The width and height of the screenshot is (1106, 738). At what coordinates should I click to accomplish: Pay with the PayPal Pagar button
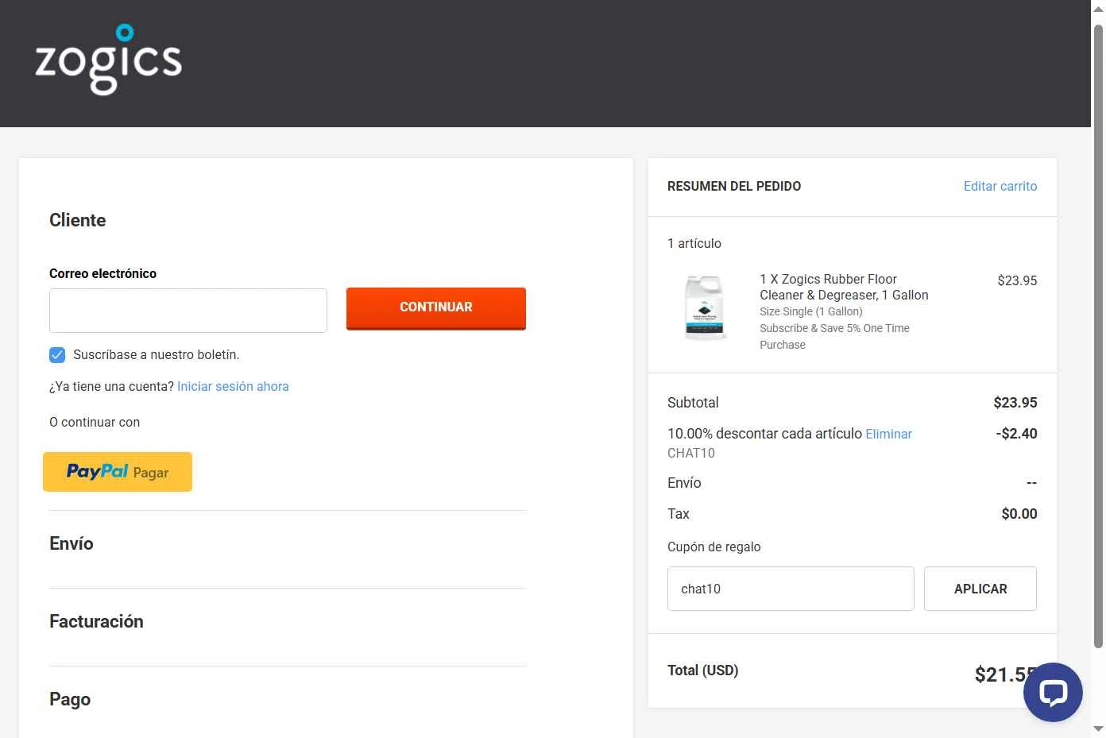tap(118, 472)
